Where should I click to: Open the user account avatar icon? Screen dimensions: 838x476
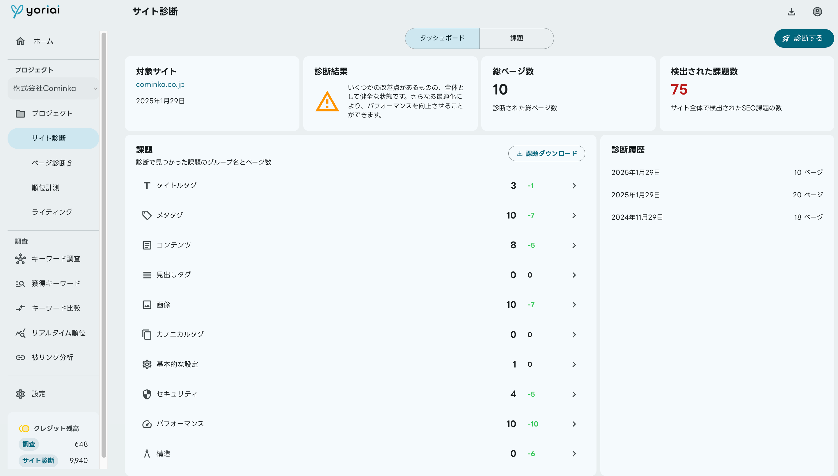[817, 12]
